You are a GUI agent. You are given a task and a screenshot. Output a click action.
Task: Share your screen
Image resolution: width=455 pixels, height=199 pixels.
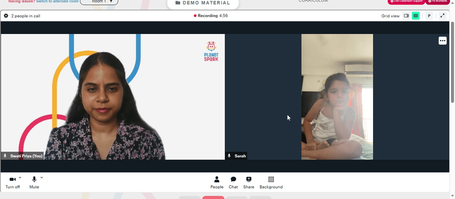point(249,183)
